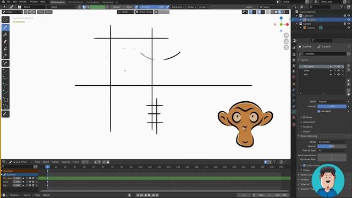Screen dimensions: 352x198
Task: Toggle radius pressure sensitivity pen icon
Action: click(x=136, y=7)
